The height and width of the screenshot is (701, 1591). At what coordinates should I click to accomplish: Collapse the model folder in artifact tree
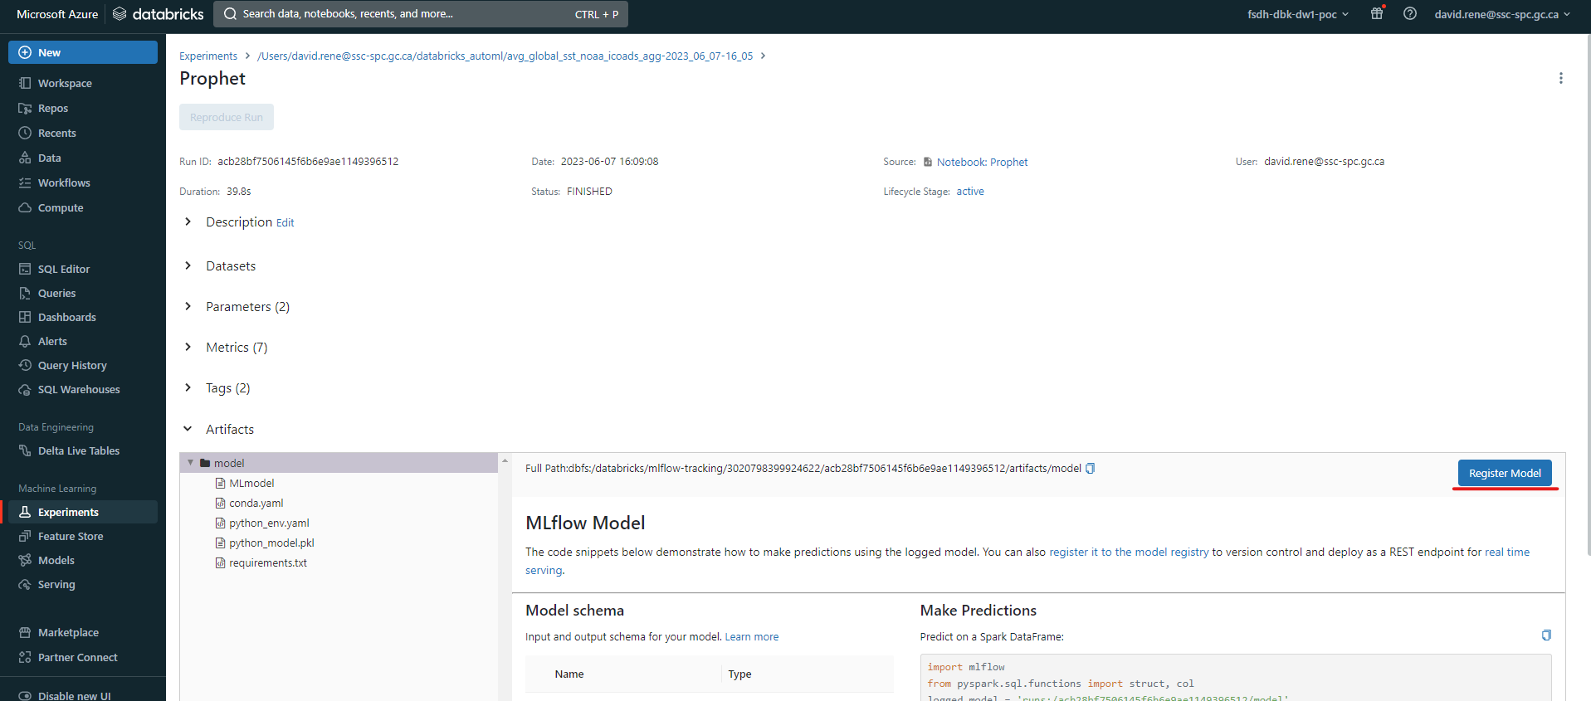coord(191,463)
